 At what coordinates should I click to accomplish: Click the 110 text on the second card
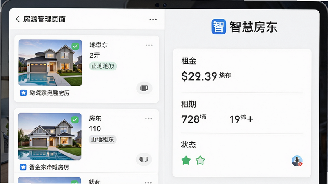click(95, 129)
